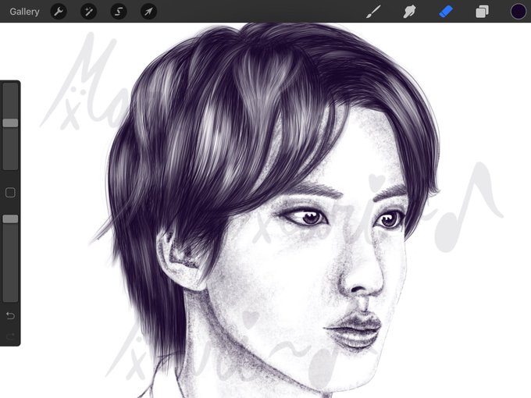Open the Adjustments magic wand menu
Image resolution: width=531 pixels, height=398 pixels.
(x=89, y=12)
